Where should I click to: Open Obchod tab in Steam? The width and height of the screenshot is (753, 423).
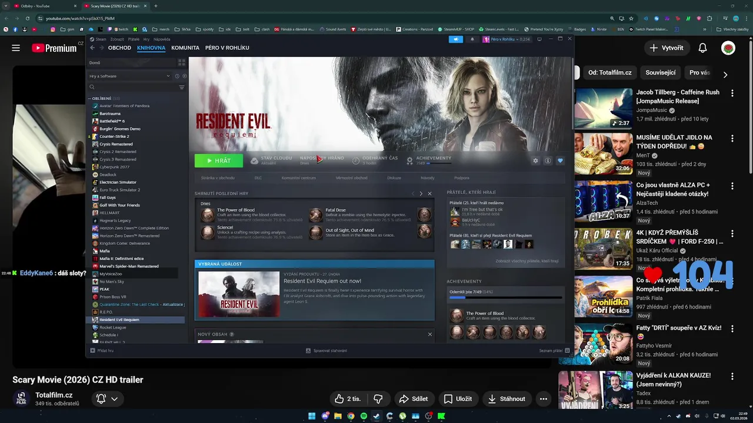pos(119,48)
